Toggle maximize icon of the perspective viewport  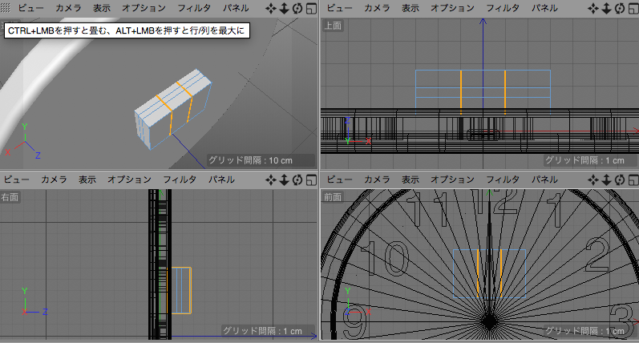[311, 8]
